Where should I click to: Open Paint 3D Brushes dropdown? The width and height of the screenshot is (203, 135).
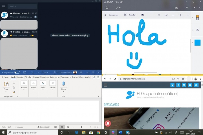118,8
